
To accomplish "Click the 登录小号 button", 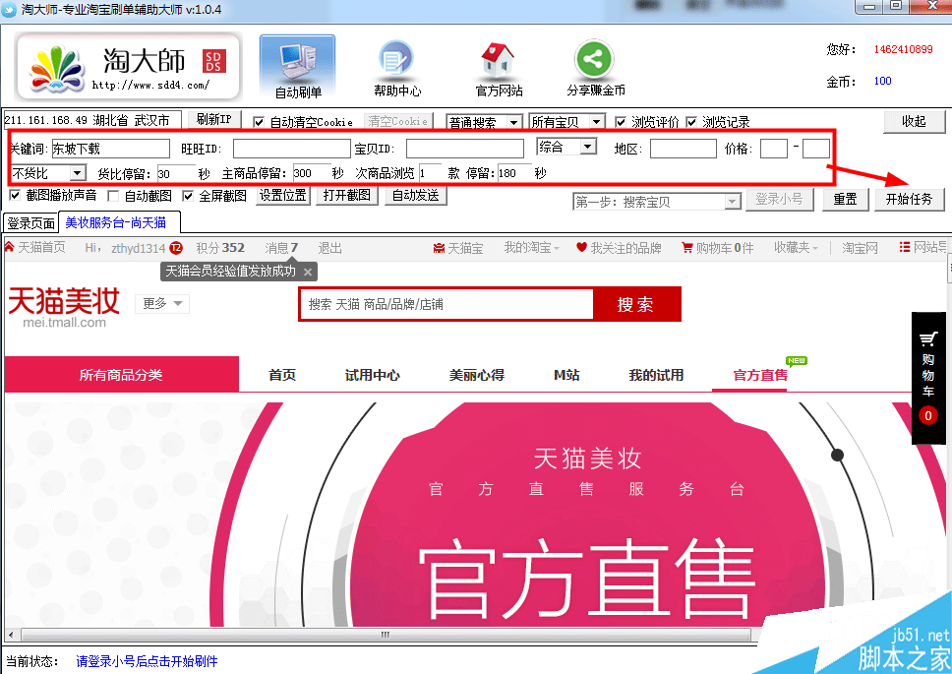I will tap(780, 199).
